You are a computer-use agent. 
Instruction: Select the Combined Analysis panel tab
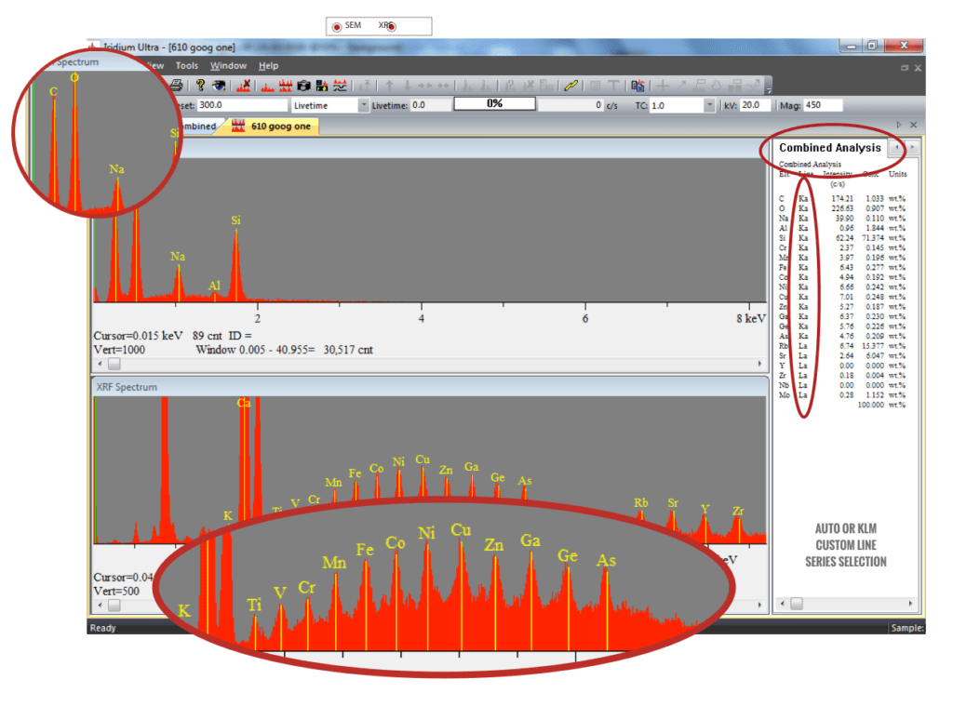828,147
